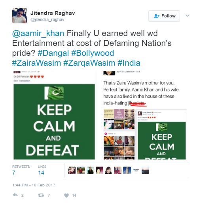199x205 pixels.
Task: Open the #ZairaWasim hashtag
Action: [36, 63]
